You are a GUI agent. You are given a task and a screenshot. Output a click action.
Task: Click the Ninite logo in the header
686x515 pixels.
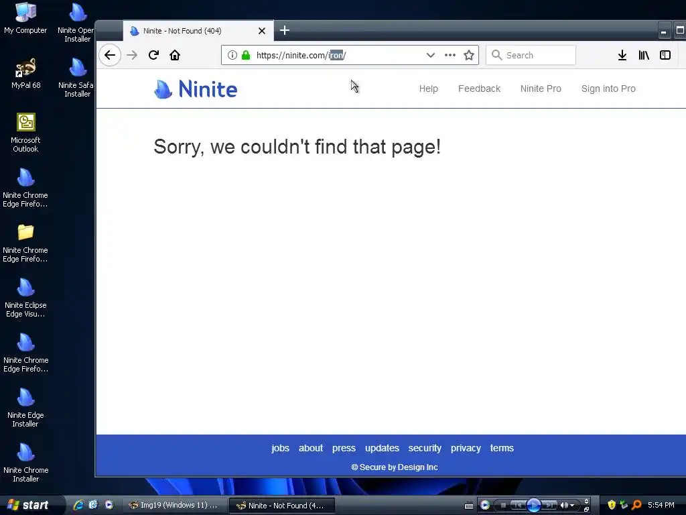tap(196, 89)
